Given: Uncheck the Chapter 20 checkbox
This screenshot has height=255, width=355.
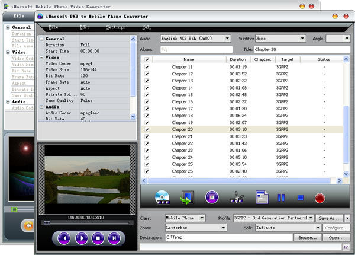Looking at the screenshot, I should coord(147,129).
